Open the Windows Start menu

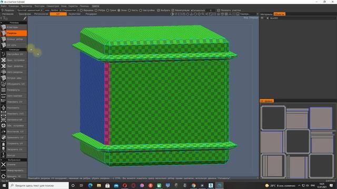(4, 185)
